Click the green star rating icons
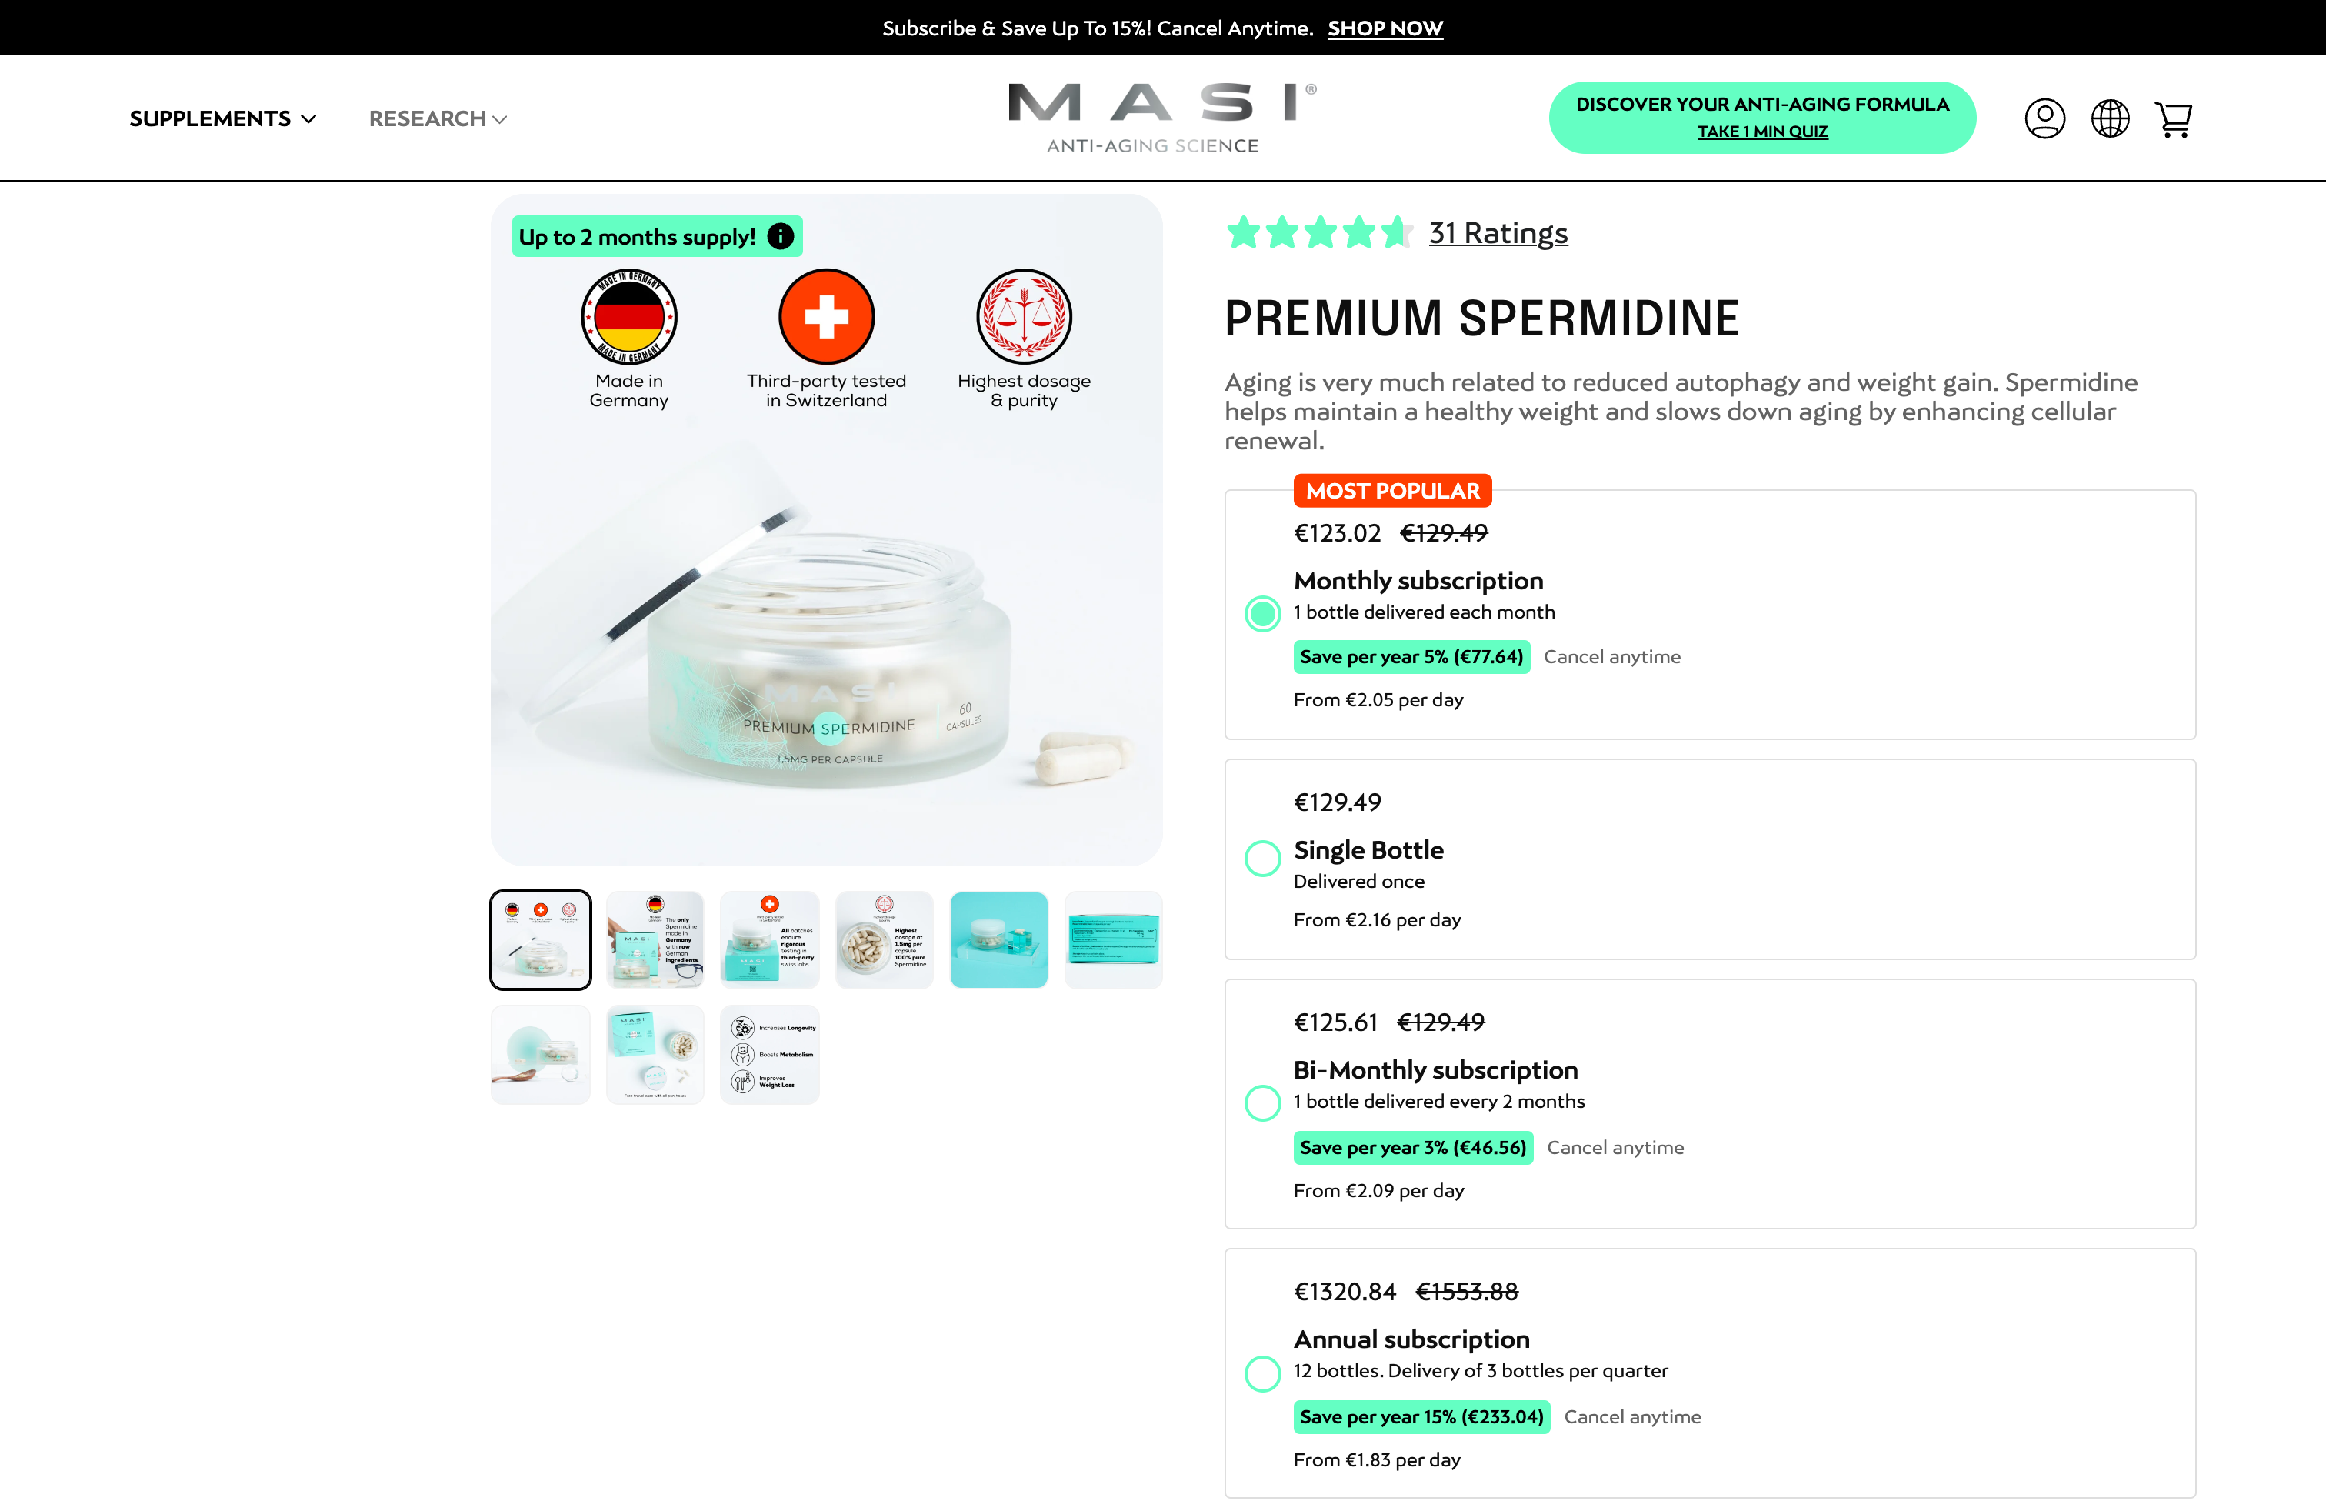This screenshot has width=2326, height=1511. 1318,232
